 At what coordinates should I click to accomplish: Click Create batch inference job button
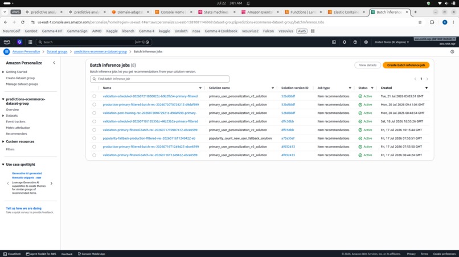click(x=405, y=65)
